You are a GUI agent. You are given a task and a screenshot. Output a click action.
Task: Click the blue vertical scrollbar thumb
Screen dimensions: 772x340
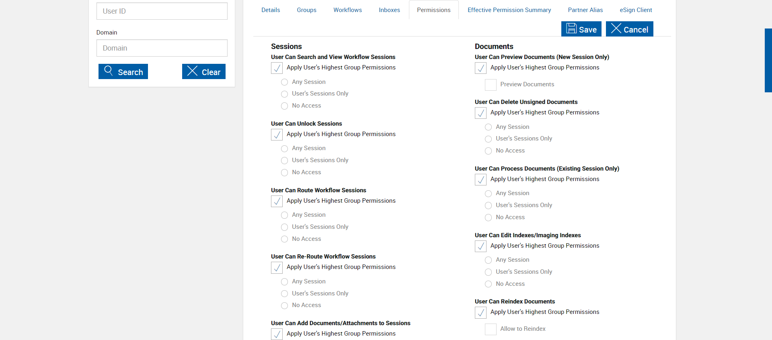(x=768, y=60)
